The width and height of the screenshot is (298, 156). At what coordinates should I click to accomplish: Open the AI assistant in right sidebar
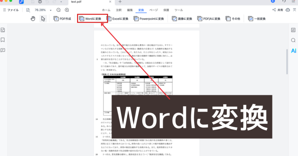tap(293, 51)
